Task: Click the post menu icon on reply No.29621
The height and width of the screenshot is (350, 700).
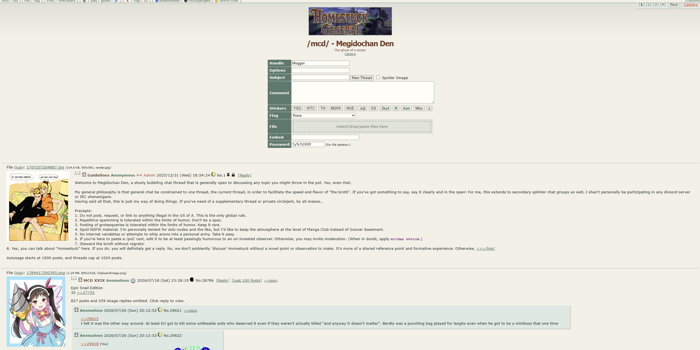Action: 76,310
